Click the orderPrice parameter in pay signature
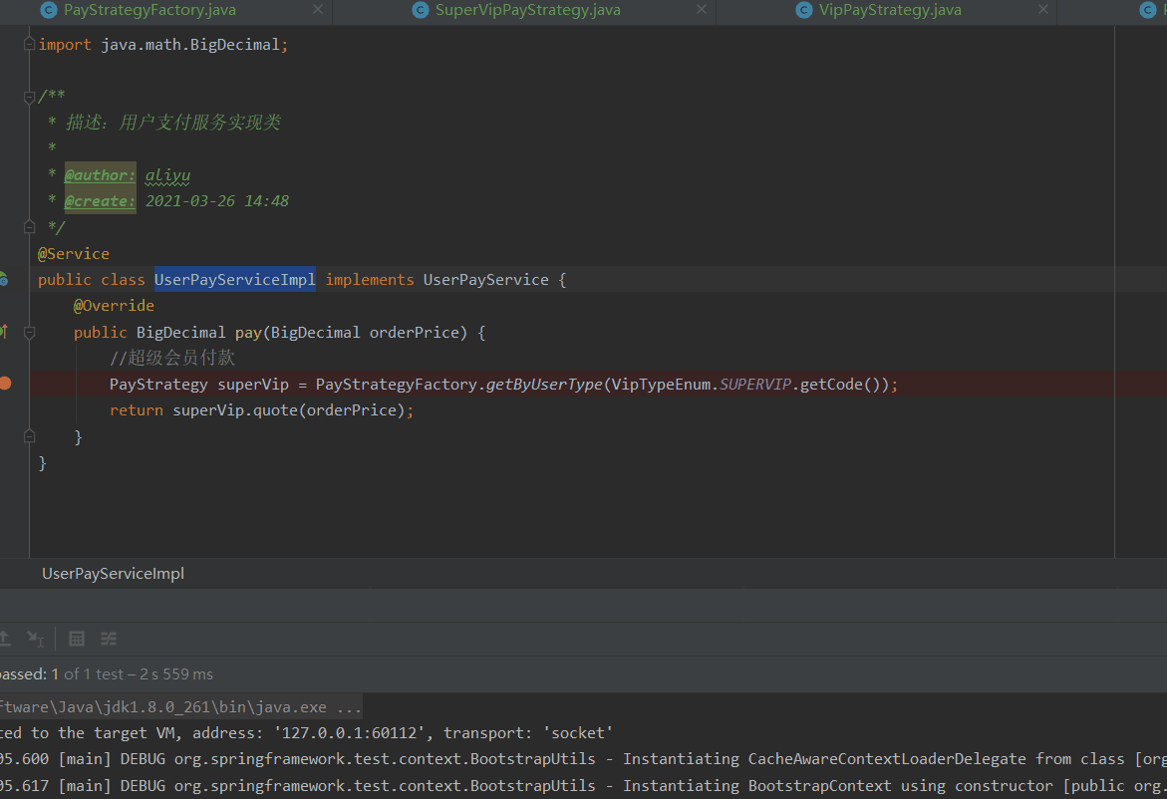The width and height of the screenshot is (1167, 799). (414, 333)
